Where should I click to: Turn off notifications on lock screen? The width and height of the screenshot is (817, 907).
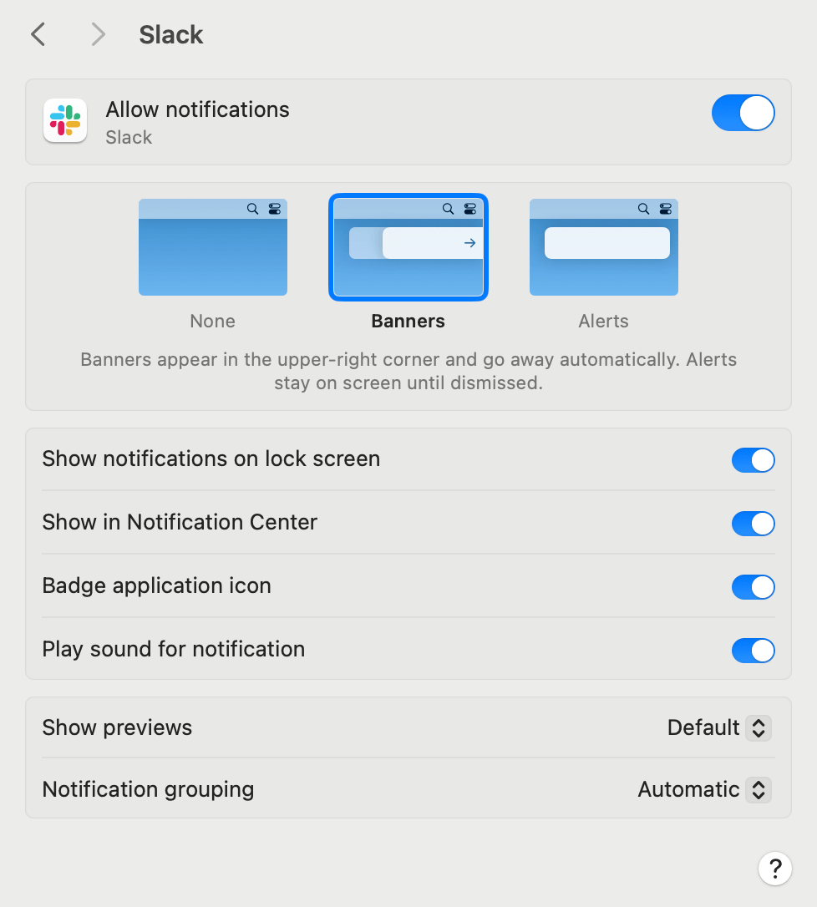[753, 460]
